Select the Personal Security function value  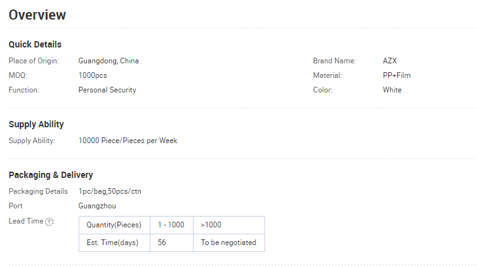(x=107, y=90)
